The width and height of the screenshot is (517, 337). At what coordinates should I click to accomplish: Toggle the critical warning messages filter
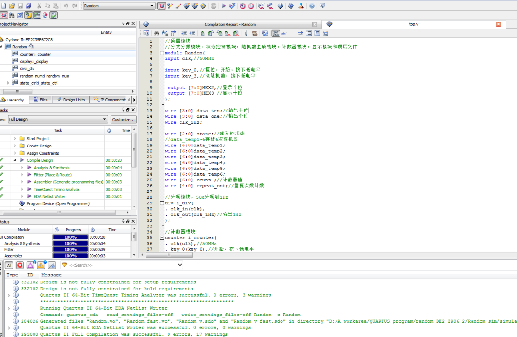pos(31,265)
